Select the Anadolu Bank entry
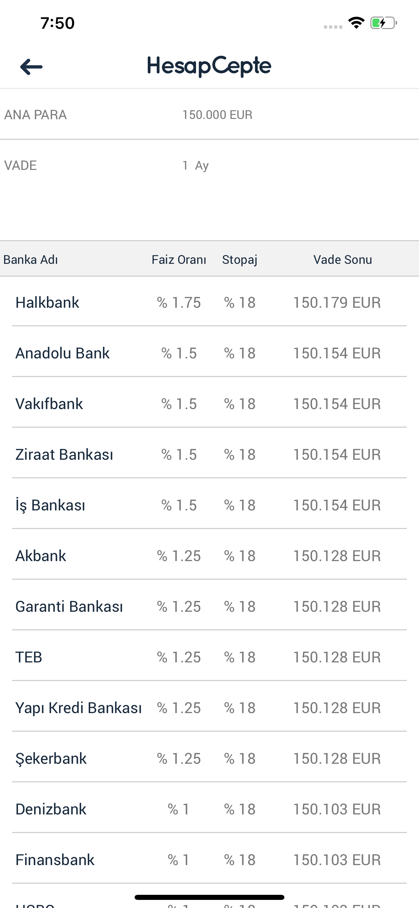Image resolution: width=419 pixels, height=908 pixels. [209, 353]
